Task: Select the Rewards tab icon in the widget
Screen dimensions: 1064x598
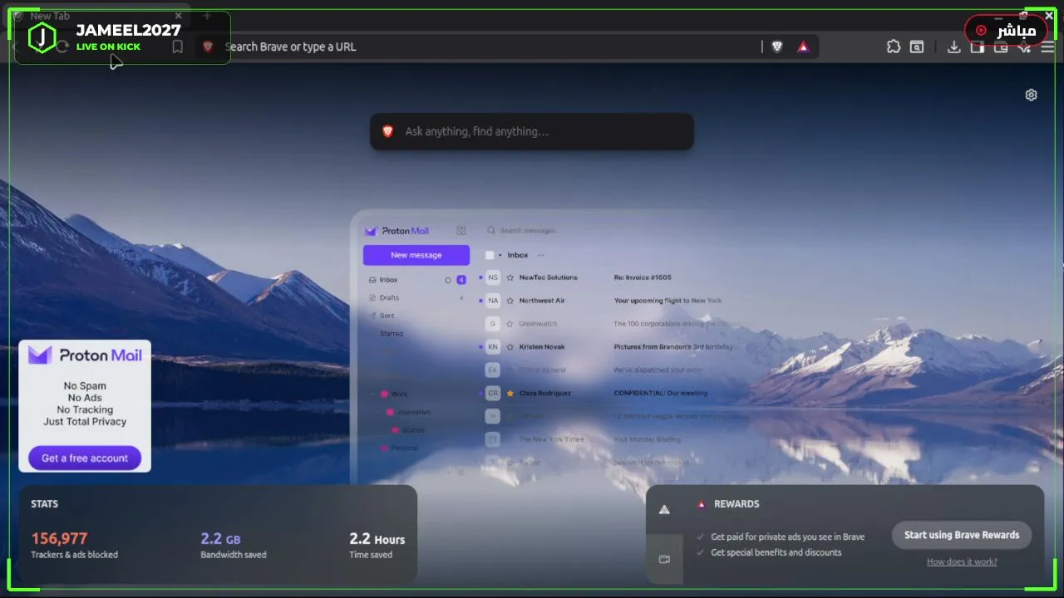Action: tap(664, 509)
